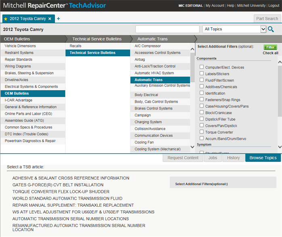Check the Fluid/Filter/Screen checkbox
This screenshot has height=237, width=282.
tap(202, 80)
